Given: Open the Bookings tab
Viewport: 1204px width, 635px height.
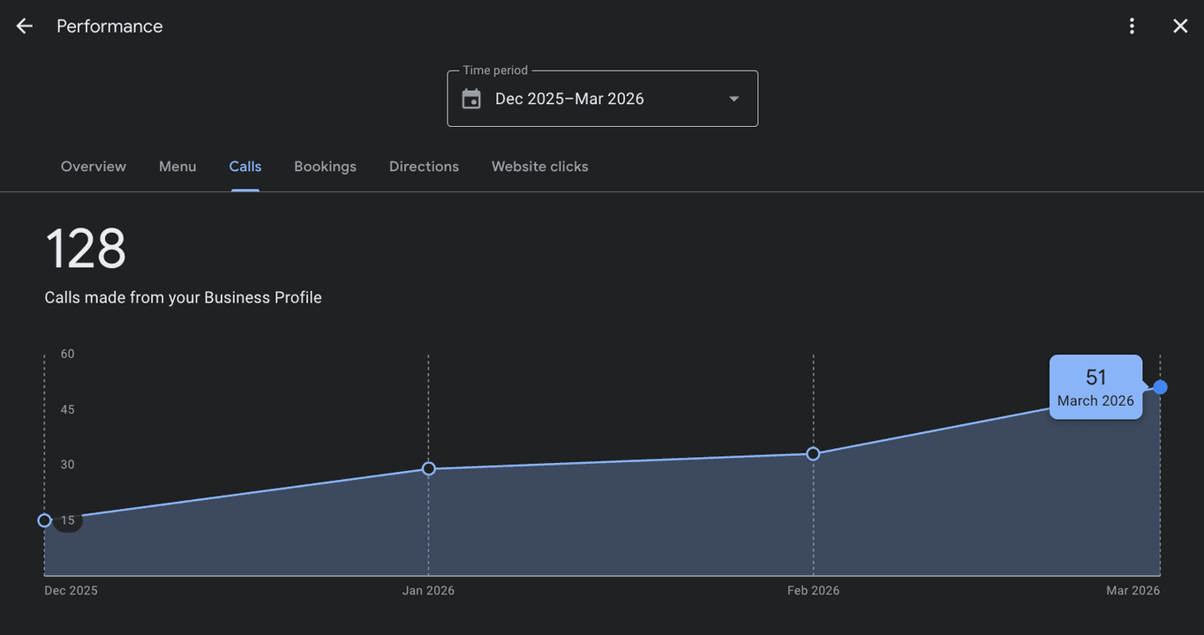Looking at the screenshot, I should click(325, 167).
